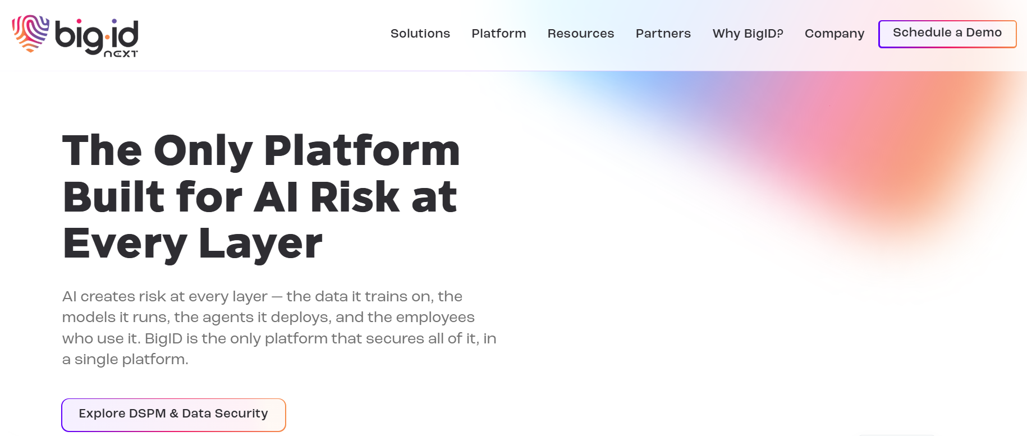1027x436 pixels.
Task: Open the Solutions menu
Action: [420, 34]
